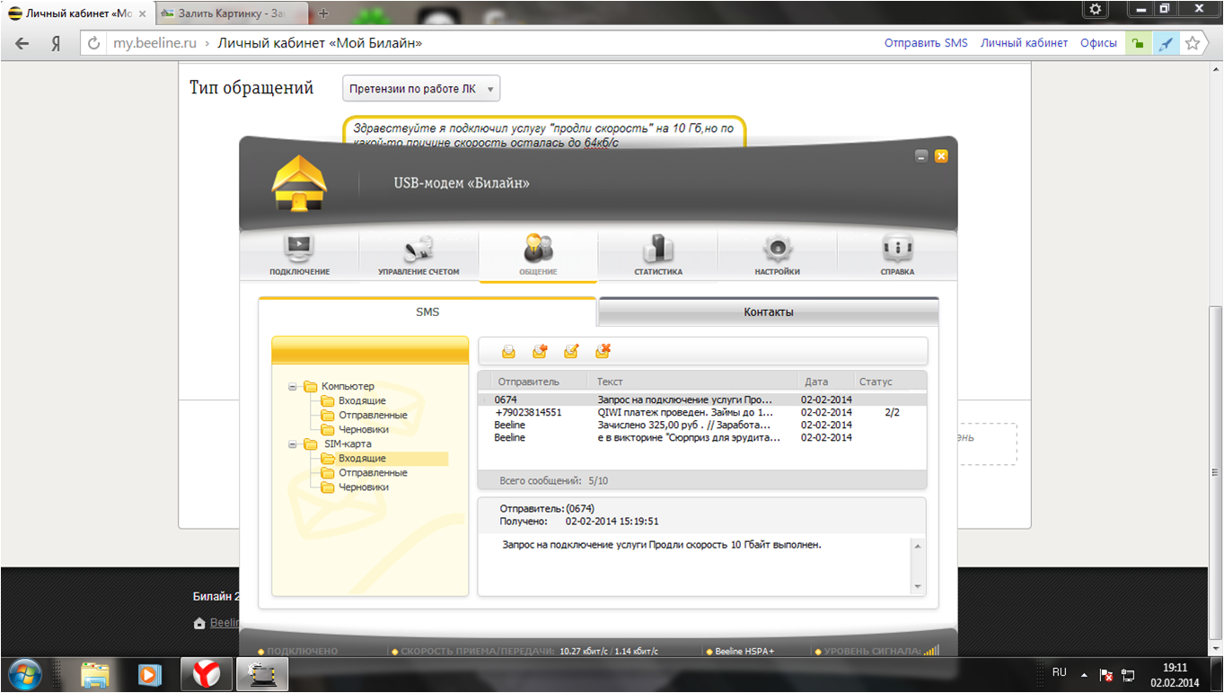The width and height of the screenshot is (1224, 693).
Task: Click the network tray icon
Action: 1129,674
